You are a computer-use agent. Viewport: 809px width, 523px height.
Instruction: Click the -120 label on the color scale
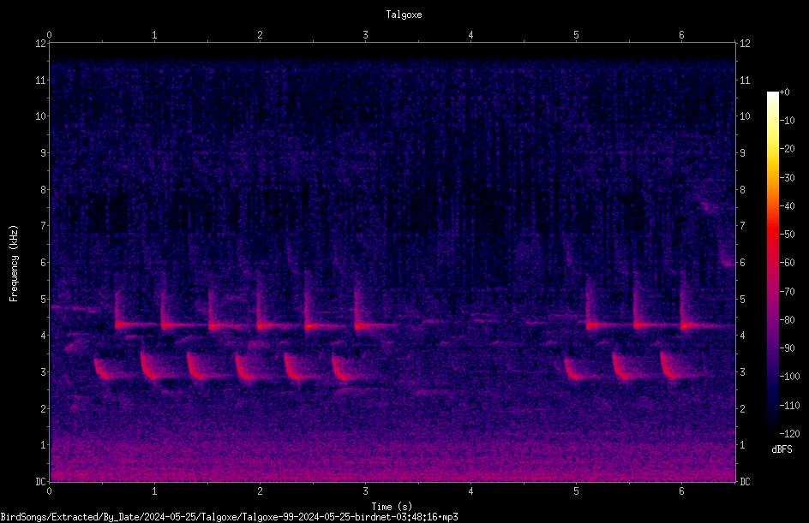789,433
